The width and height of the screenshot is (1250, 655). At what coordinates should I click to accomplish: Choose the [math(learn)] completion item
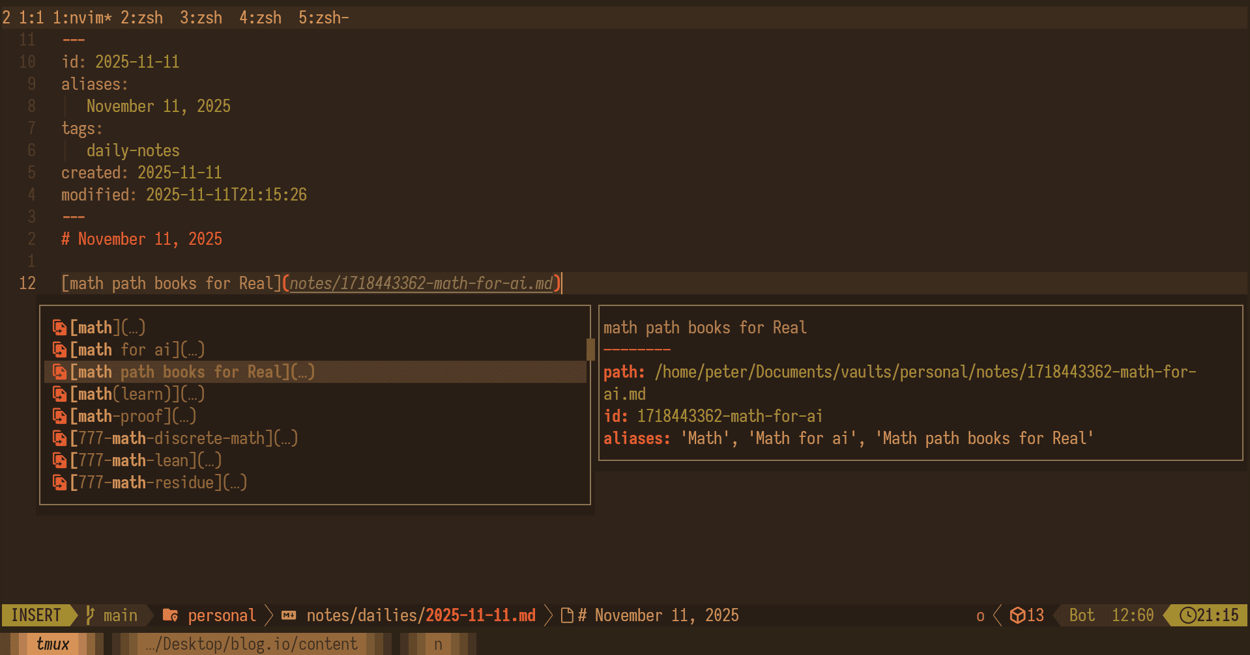click(137, 394)
